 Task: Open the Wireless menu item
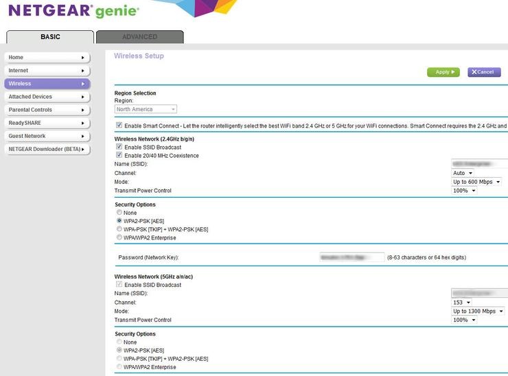(47, 84)
